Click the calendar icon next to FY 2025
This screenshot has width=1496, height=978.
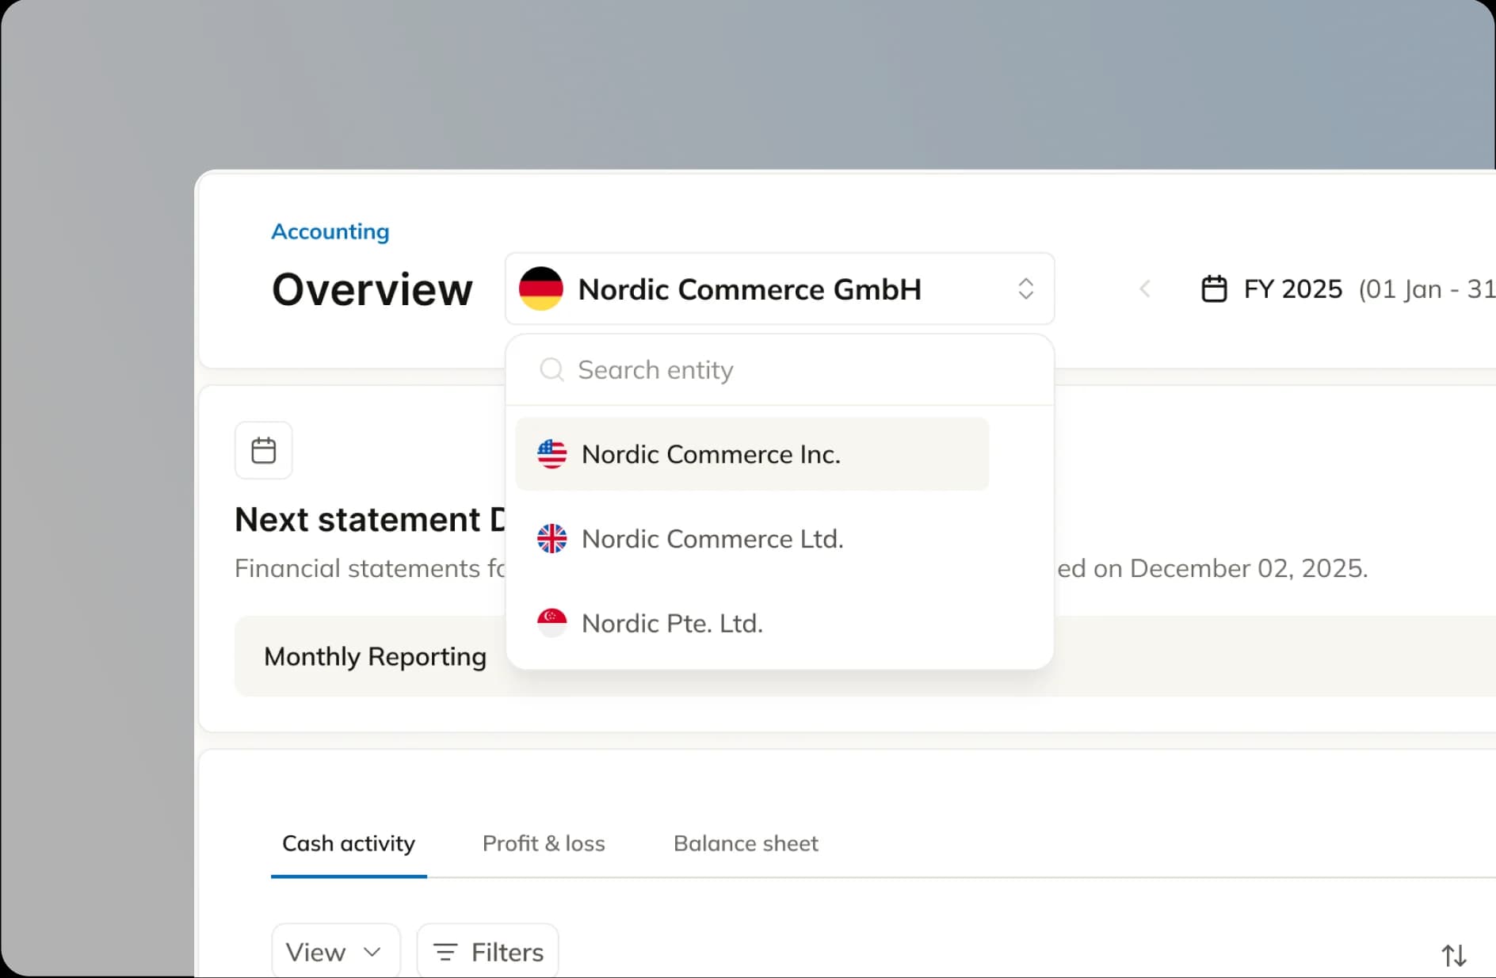(1215, 288)
